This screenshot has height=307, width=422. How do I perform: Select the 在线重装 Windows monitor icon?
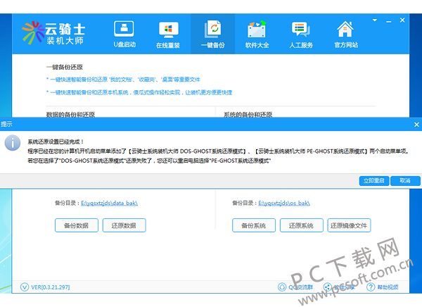(168, 30)
